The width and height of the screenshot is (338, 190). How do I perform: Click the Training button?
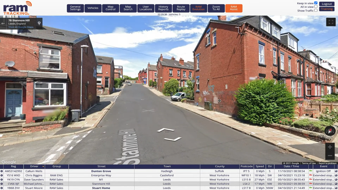click(327, 9)
